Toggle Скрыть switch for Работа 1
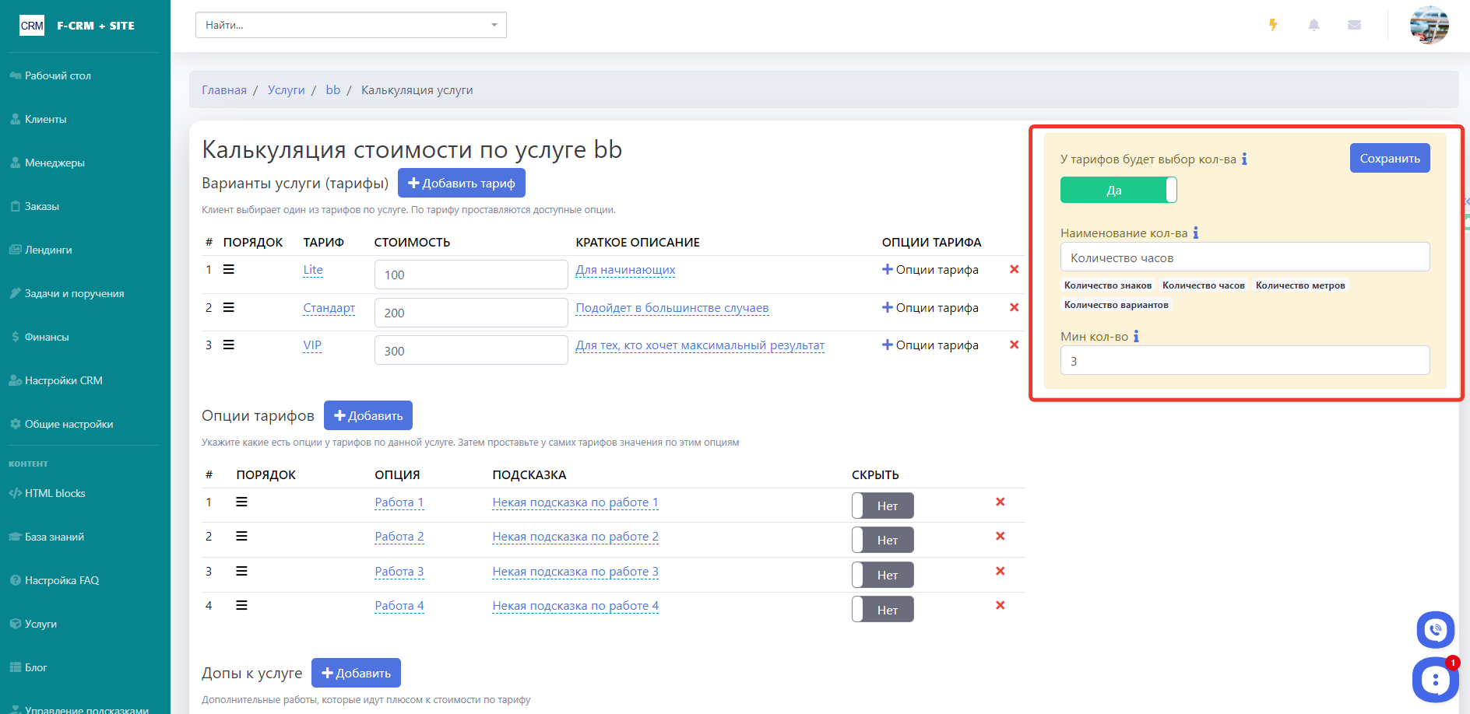This screenshot has height=714, width=1470. [882, 506]
